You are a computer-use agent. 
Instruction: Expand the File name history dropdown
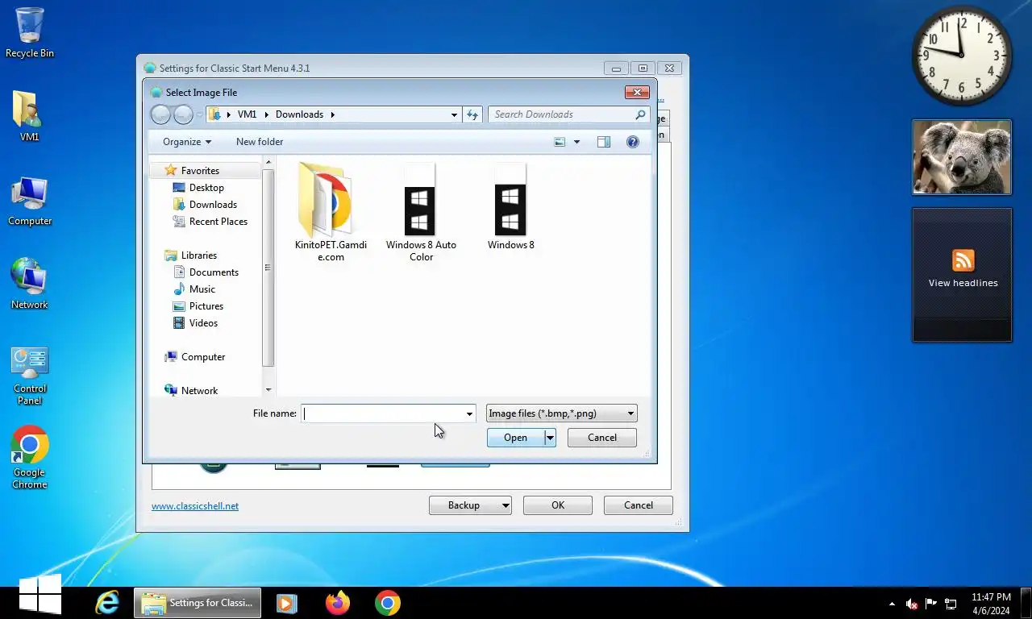point(469,413)
